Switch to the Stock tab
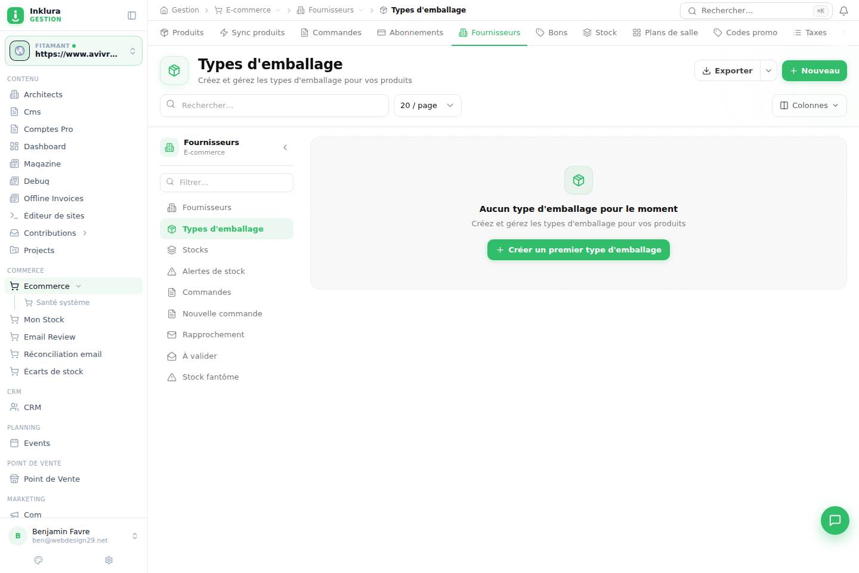 [600, 32]
